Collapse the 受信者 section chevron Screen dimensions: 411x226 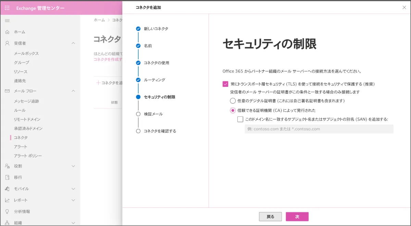coord(73,43)
